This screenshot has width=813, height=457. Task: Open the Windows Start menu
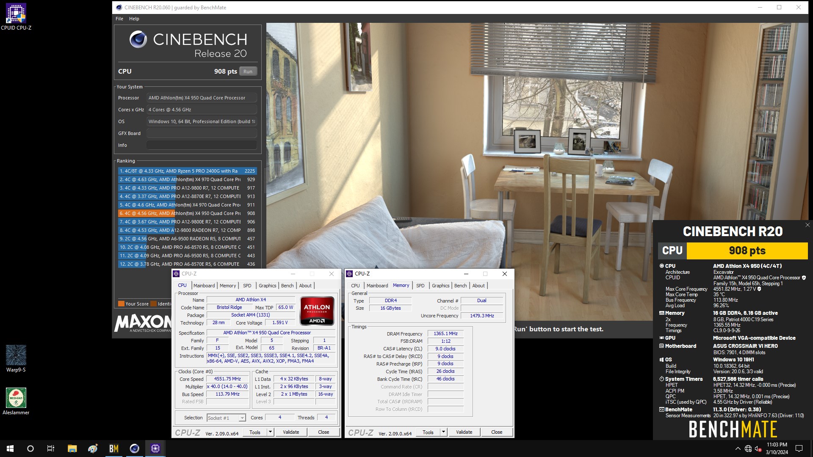point(10,449)
